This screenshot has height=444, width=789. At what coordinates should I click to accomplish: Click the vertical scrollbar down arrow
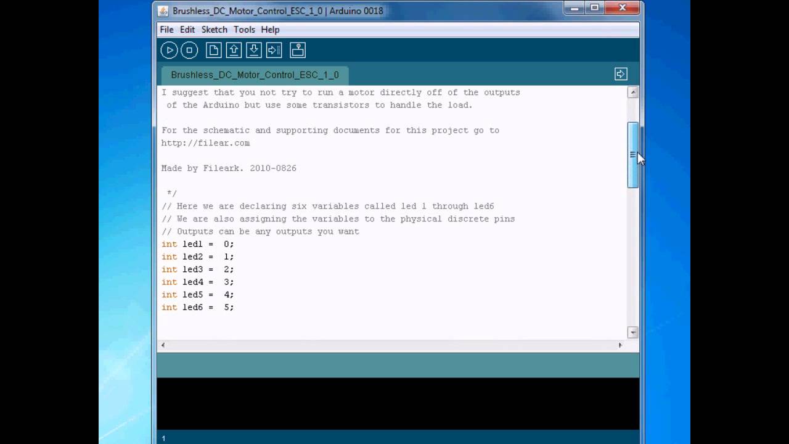pyautogui.click(x=633, y=332)
